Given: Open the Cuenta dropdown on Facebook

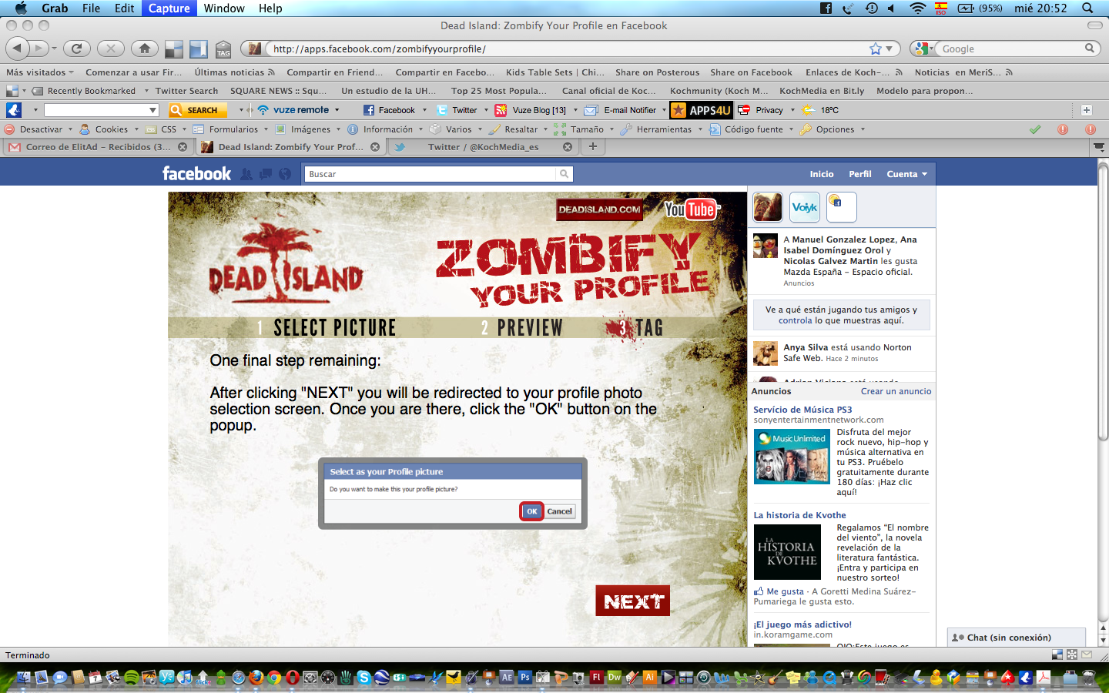Looking at the screenshot, I should pyautogui.click(x=906, y=174).
